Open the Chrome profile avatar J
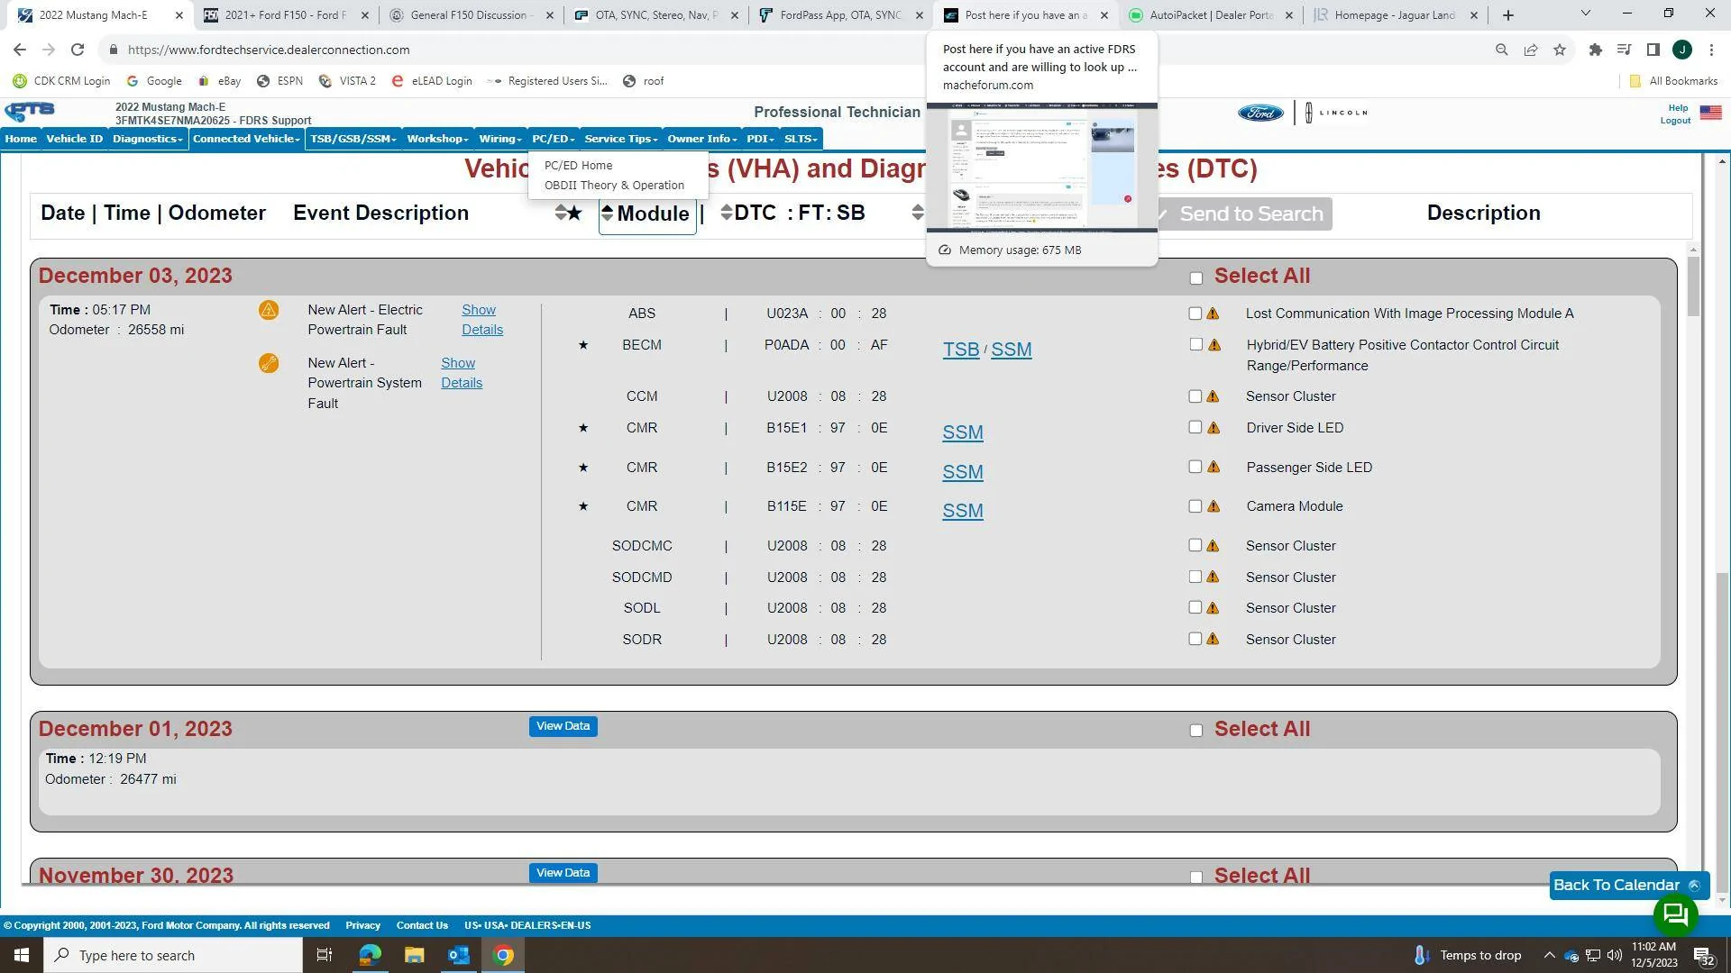The height and width of the screenshot is (973, 1731). [1682, 50]
